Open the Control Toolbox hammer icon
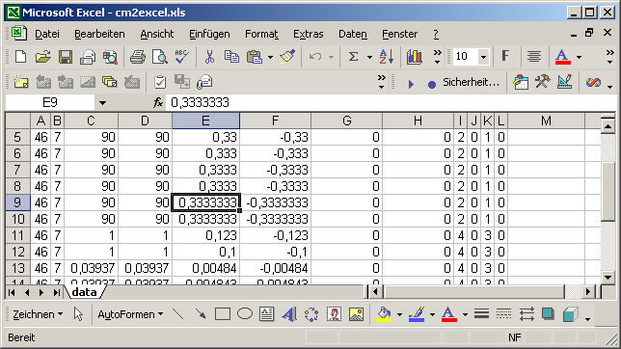This screenshot has height=349, width=621. coord(543,82)
